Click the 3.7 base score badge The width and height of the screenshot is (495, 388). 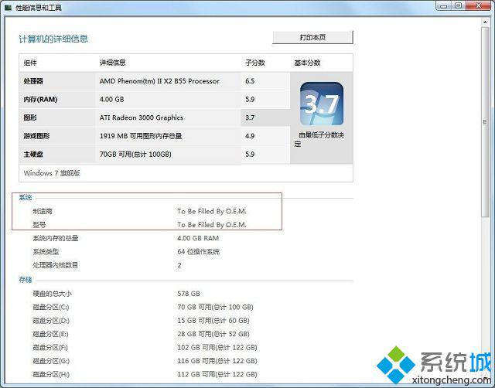pyautogui.click(x=322, y=104)
